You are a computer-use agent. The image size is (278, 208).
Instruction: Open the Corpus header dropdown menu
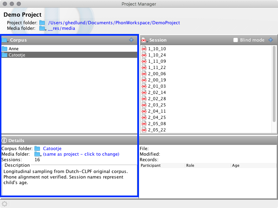(x=5, y=40)
